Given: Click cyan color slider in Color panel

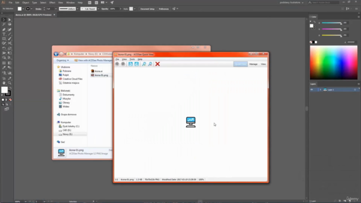Looking at the screenshot, I should [x=332, y=23].
